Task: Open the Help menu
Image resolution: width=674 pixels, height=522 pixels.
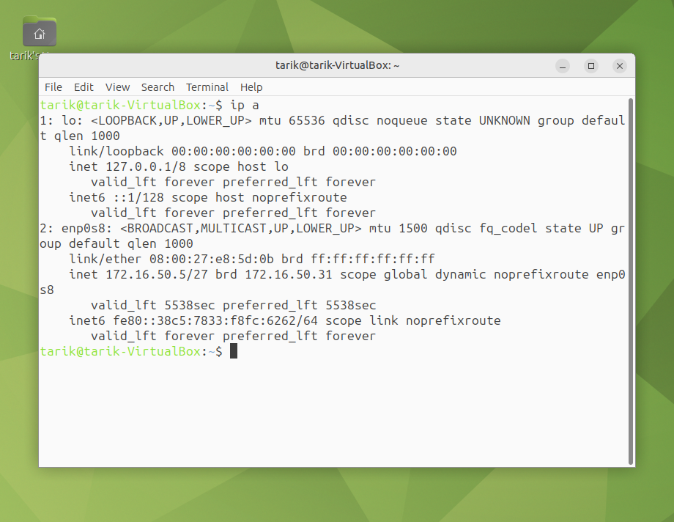Action: tap(251, 87)
